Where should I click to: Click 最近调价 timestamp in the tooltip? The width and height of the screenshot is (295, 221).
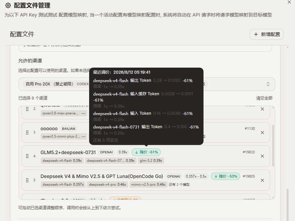coord(122,72)
